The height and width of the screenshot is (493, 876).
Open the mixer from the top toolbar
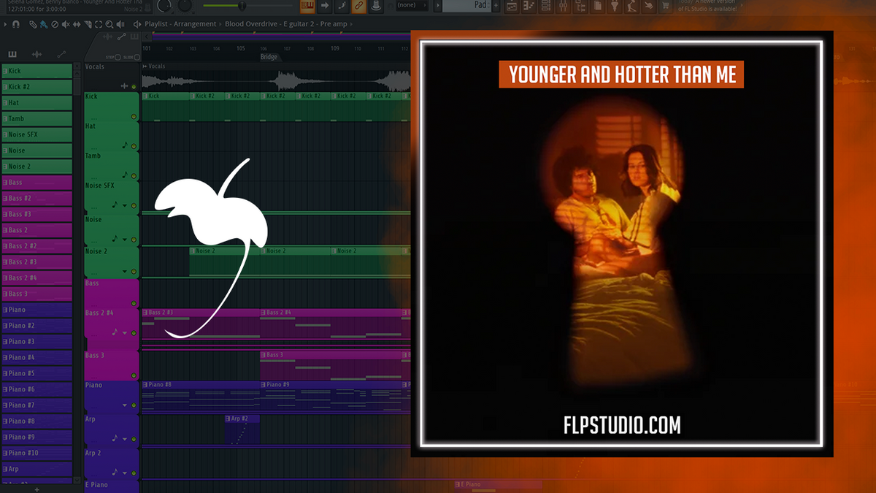click(x=563, y=7)
